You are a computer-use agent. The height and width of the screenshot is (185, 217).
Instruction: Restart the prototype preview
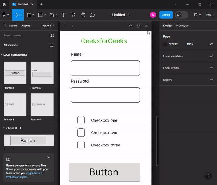[x=131, y=26]
